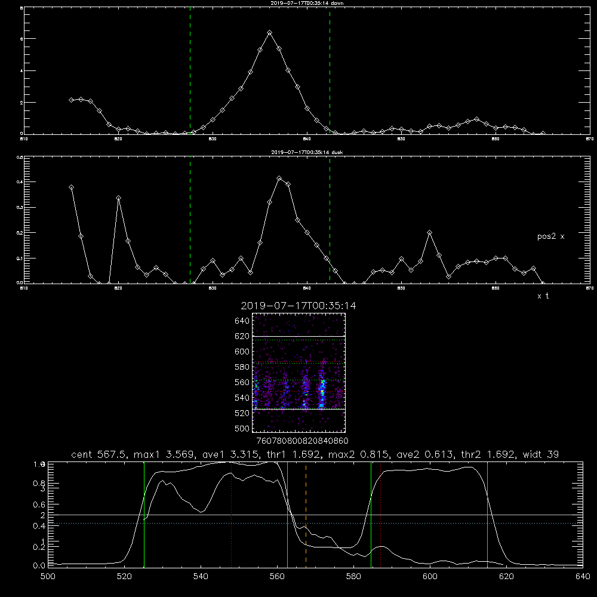
Task: Click bottom plot x-axis label 500
Action: point(48,577)
